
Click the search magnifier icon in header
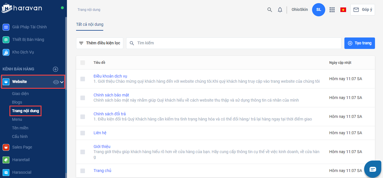(x=269, y=10)
